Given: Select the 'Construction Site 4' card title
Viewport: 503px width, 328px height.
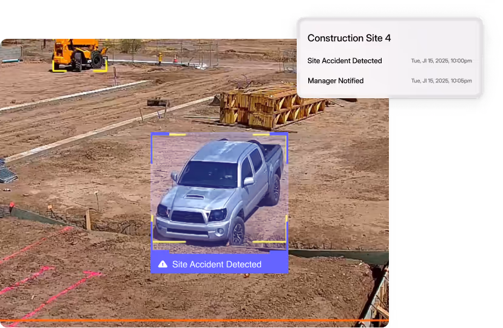Looking at the screenshot, I should coord(349,38).
